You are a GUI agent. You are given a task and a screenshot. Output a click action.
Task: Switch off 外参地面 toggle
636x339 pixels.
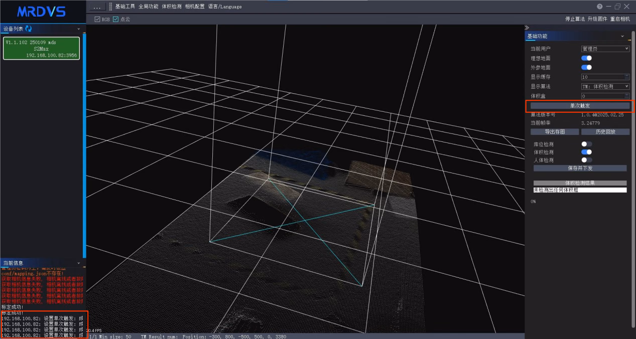[586, 67]
